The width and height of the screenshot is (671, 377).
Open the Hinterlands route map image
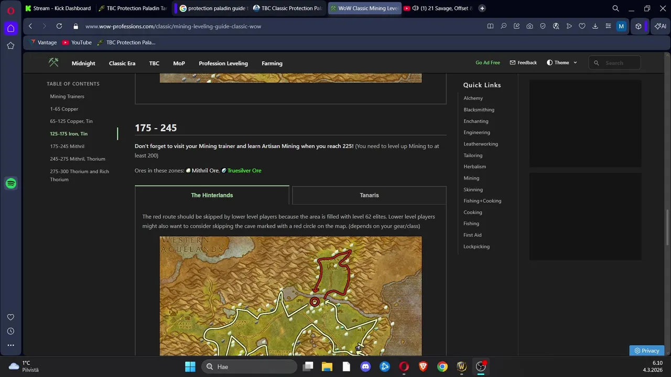coord(290,296)
